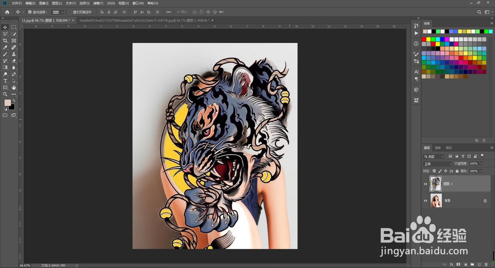Enable the 显示变换控件 checkbox
Screen dimensions: 495x268
tap(70, 12)
